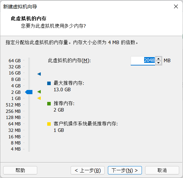Click the yellow minimum recommended memory arrow marker

point(39,98)
